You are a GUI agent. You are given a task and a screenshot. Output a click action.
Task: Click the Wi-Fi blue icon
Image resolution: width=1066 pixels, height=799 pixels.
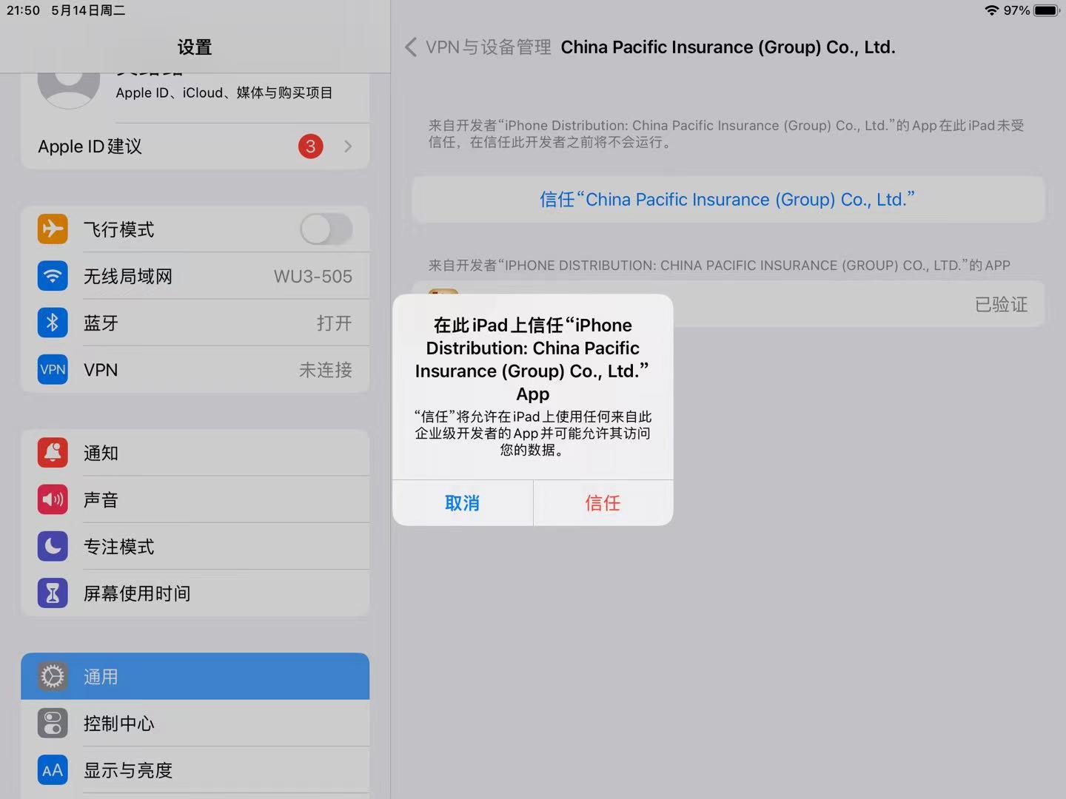(53, 276)
